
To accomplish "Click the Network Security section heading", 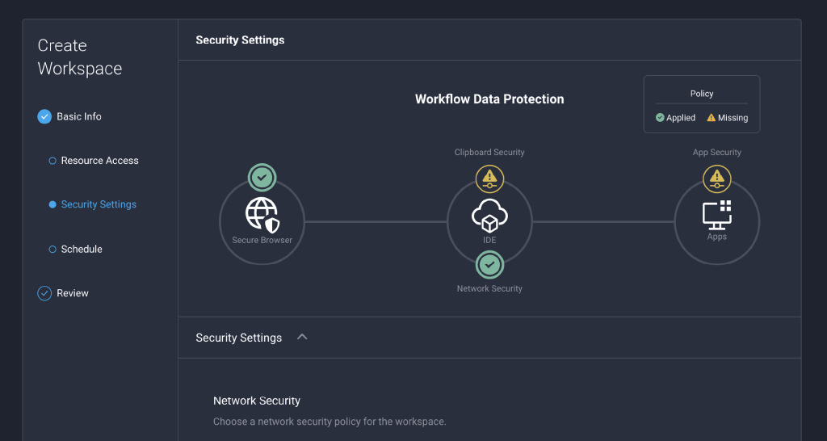I will [x=257, y=401].
